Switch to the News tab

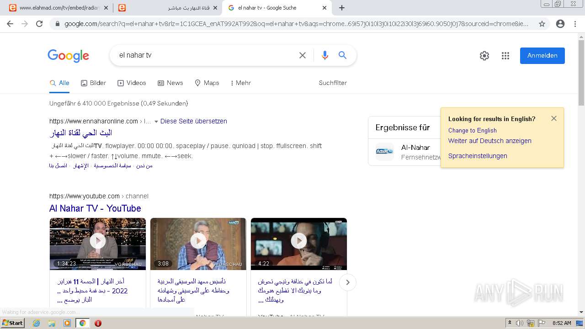click(170, 83)
